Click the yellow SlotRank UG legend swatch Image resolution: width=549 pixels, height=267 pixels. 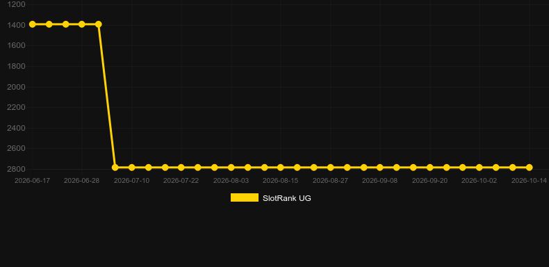click(x=245, y=197)
